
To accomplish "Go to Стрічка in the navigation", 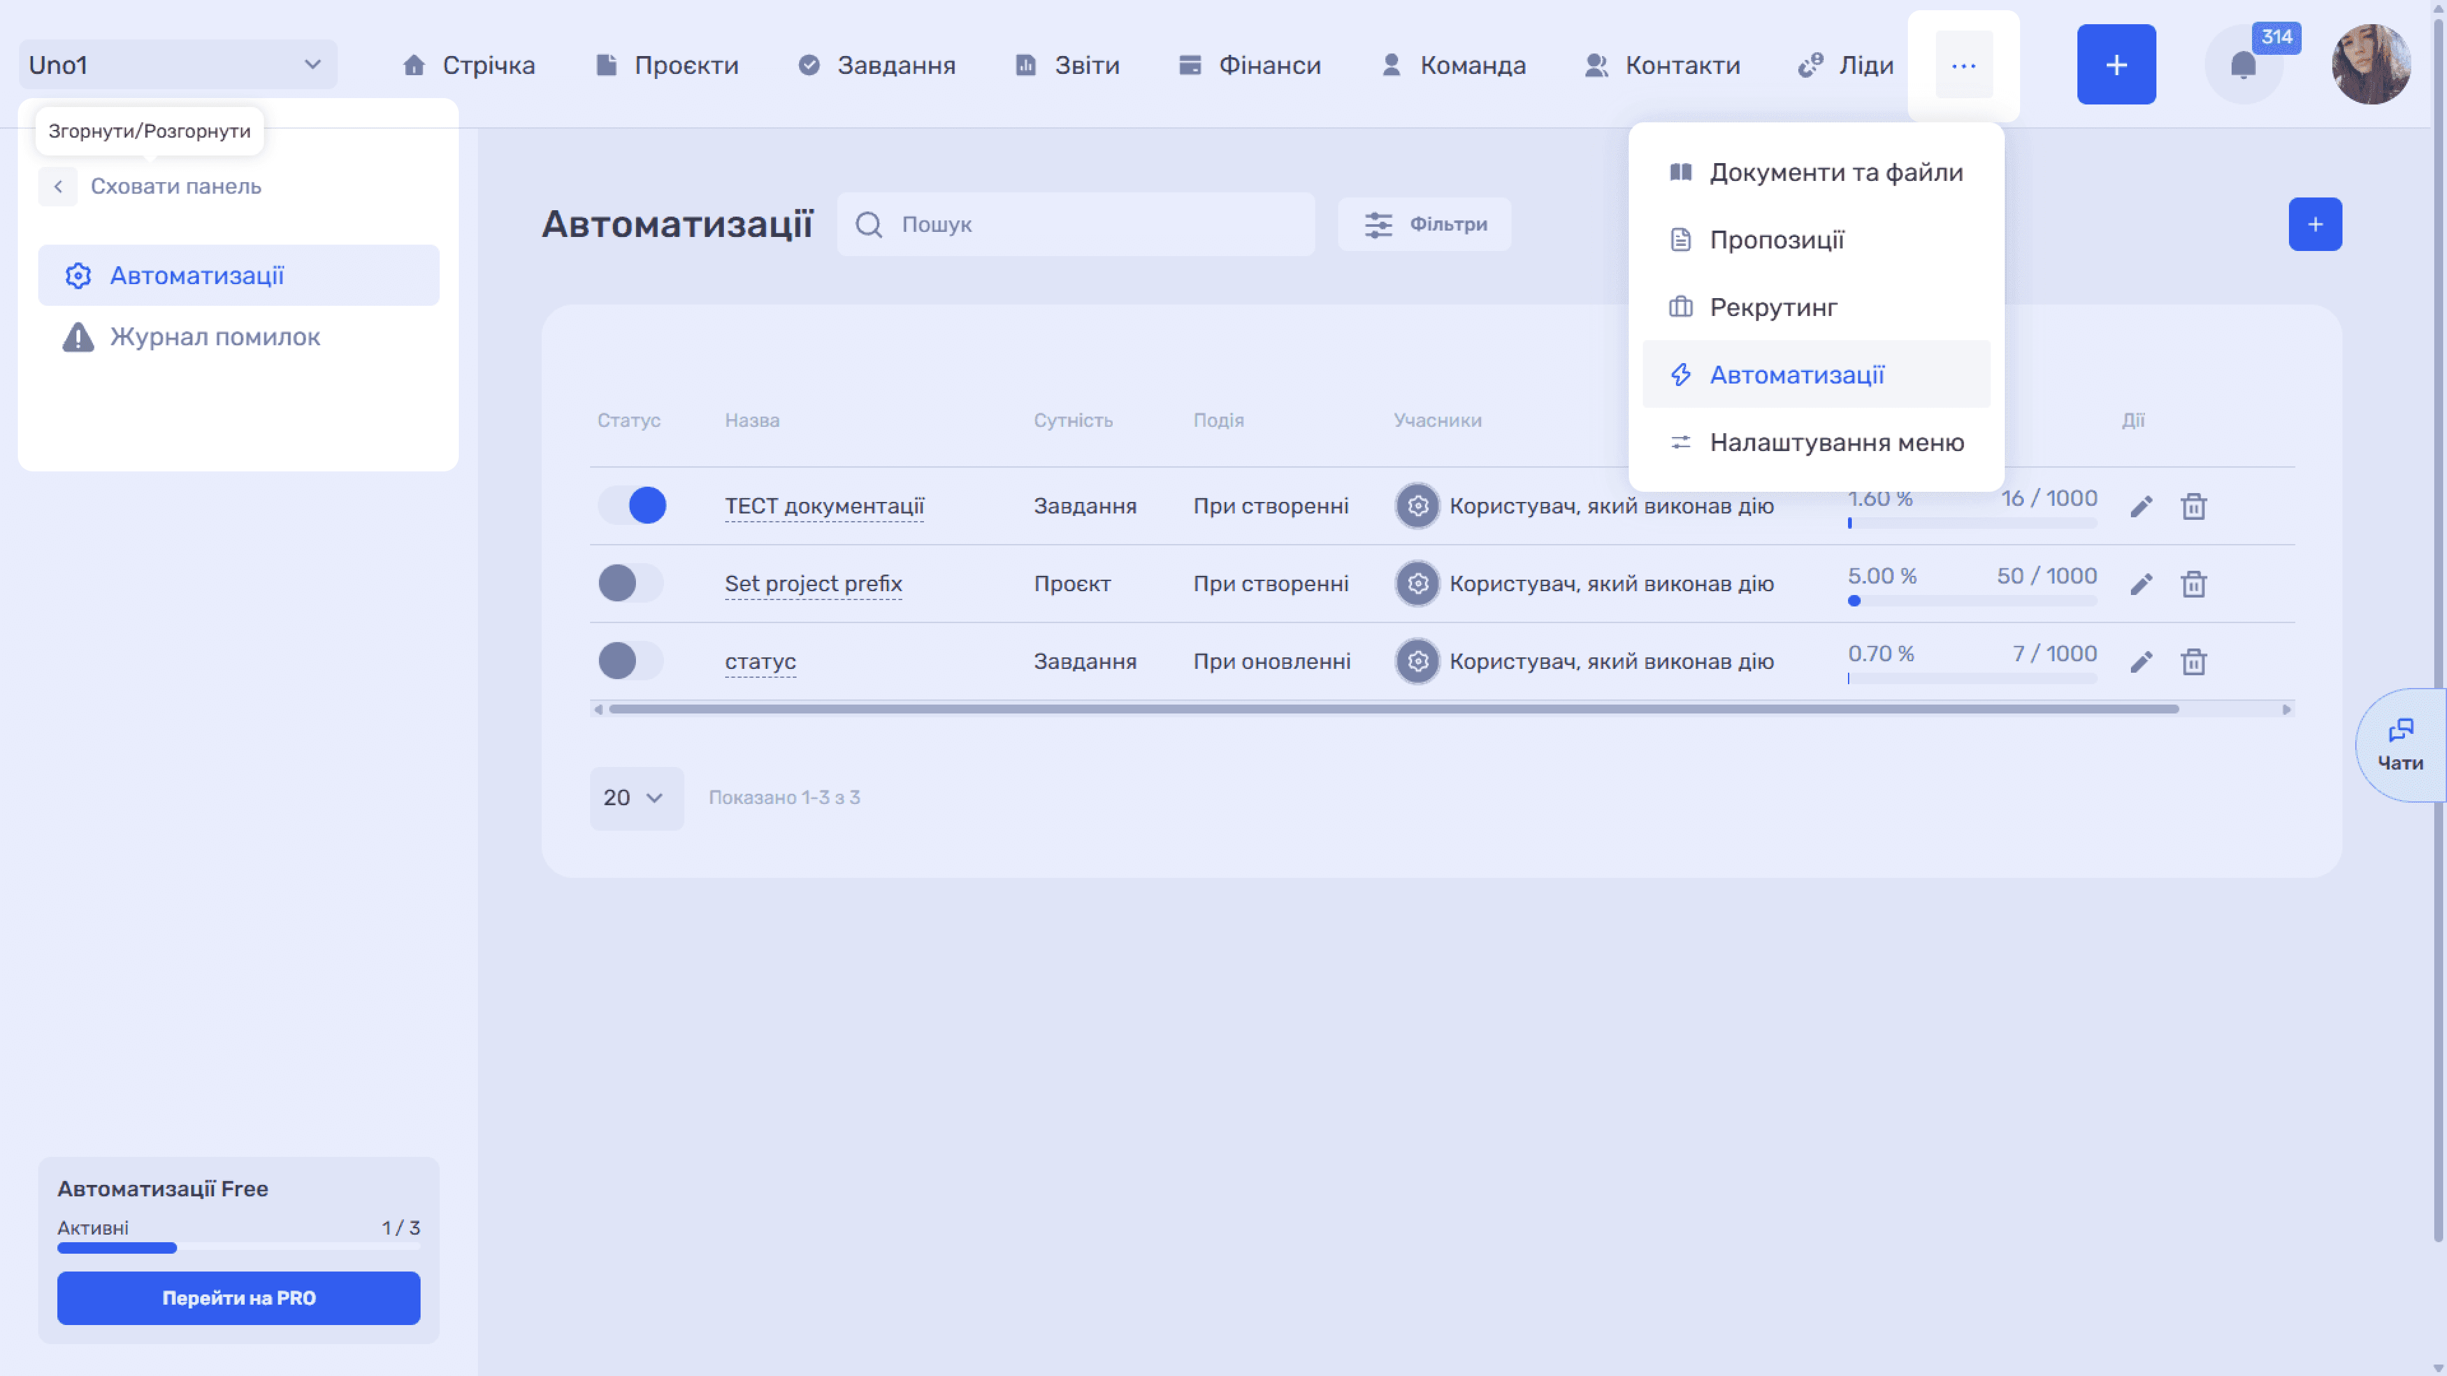I will (x=468, y=66).
